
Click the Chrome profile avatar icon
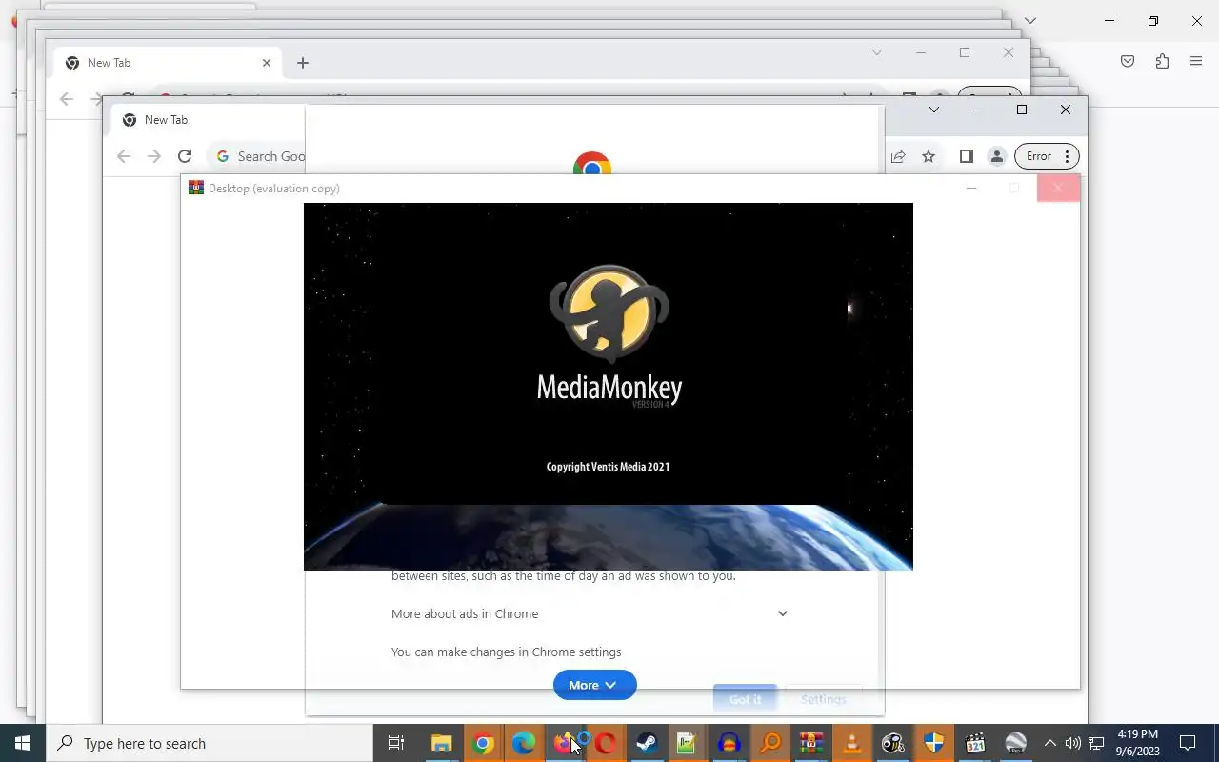996,156
